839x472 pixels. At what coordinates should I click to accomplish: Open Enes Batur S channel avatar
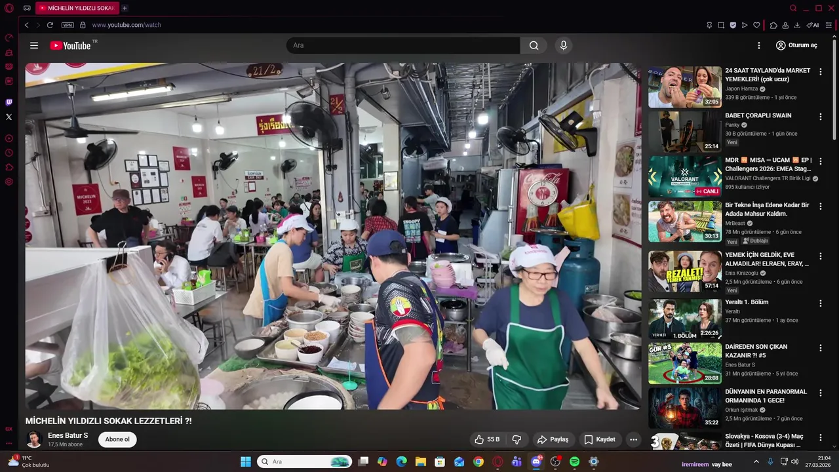coord(34,439)
